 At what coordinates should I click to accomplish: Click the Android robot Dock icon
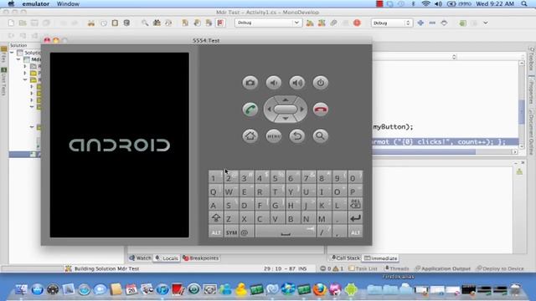pyautogui.click(x=351, y=290)
